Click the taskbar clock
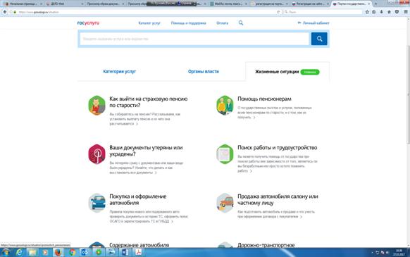The width and height of the screenshot is (410, 257). tap(399, 253)
